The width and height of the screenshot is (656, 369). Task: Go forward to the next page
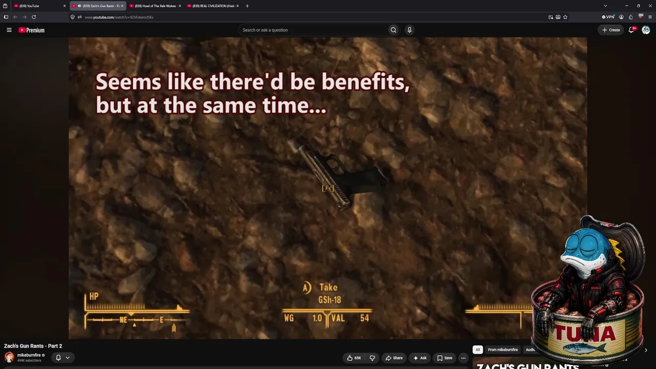24,17
